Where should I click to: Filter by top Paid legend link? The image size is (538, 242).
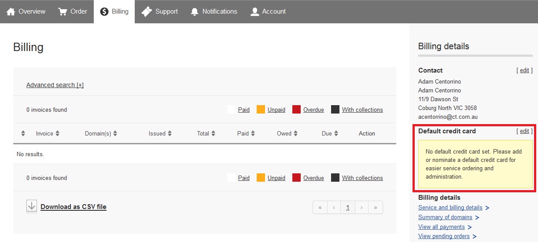coord(244,110)
